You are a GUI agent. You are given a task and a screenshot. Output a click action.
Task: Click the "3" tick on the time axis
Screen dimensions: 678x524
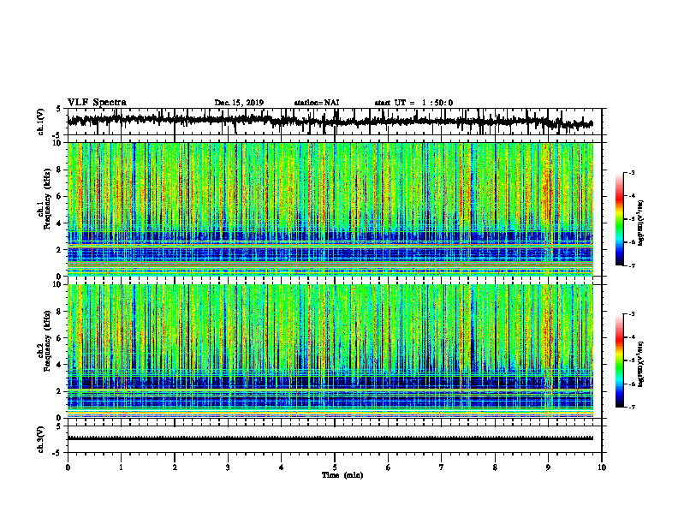point(228,467)
